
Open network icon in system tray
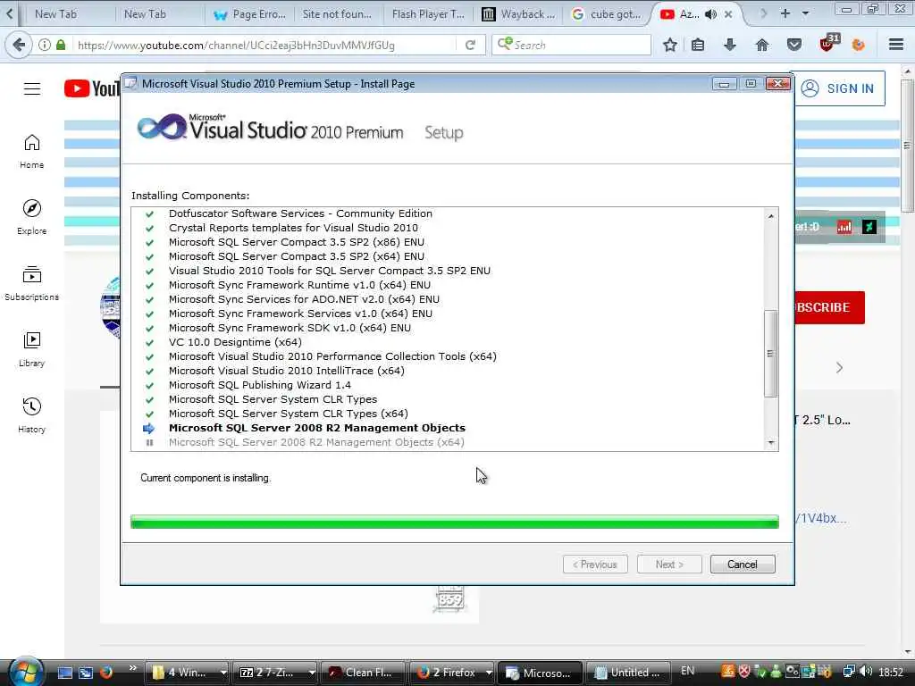849,672
